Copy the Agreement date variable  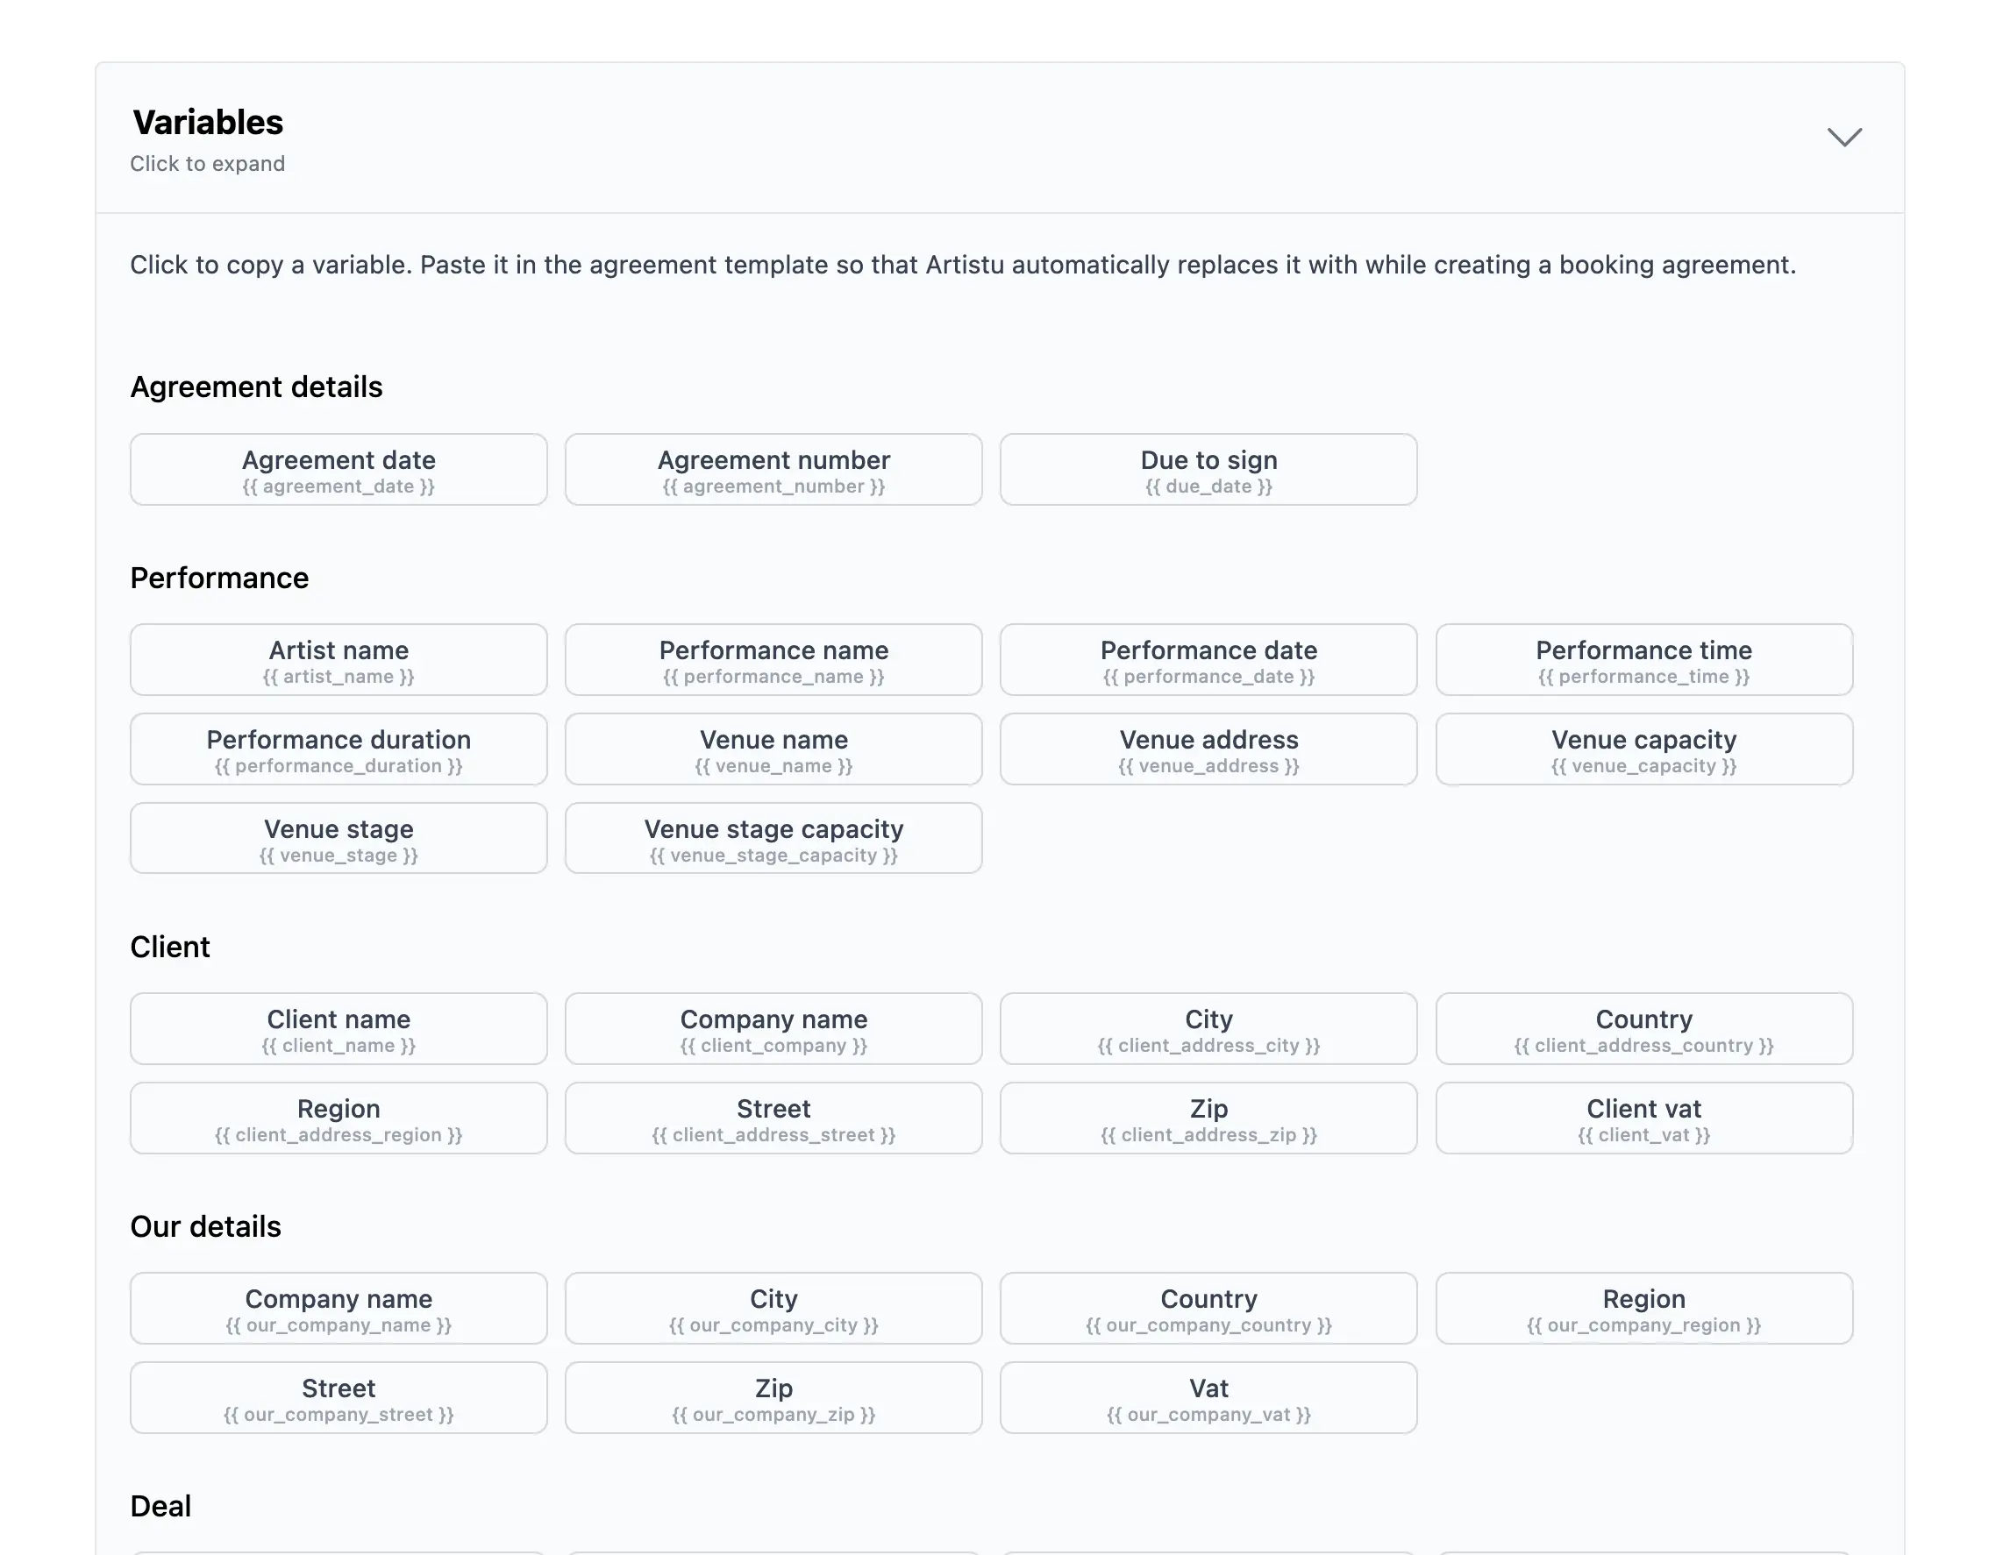(x=339, y=470)
